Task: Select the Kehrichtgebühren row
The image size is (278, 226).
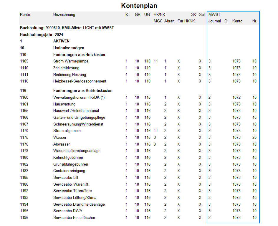Action: [x=68, y=158]
